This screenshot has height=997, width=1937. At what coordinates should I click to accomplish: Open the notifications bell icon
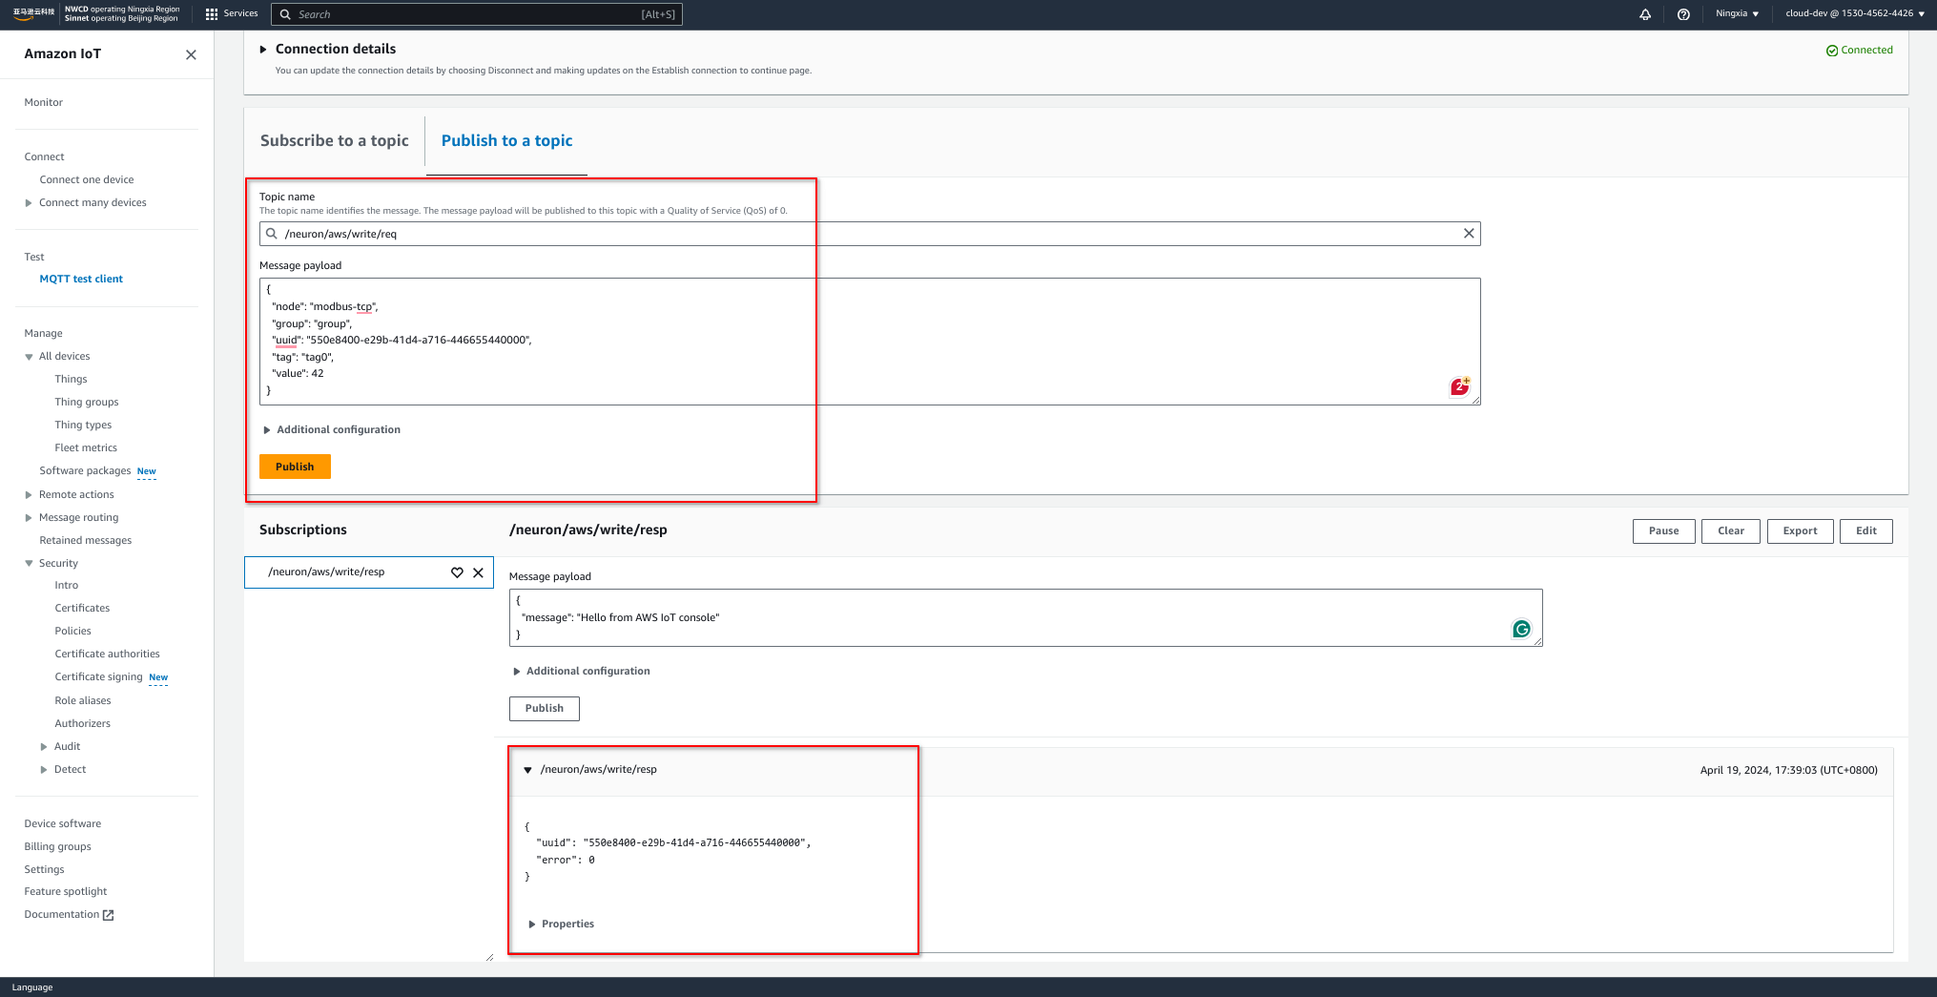(1645, 13)
